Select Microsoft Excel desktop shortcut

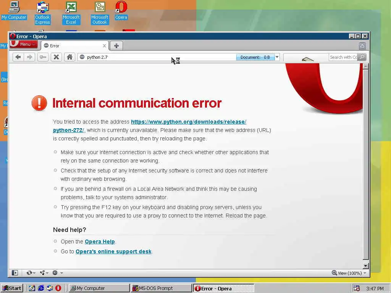(x=71, y=13)
